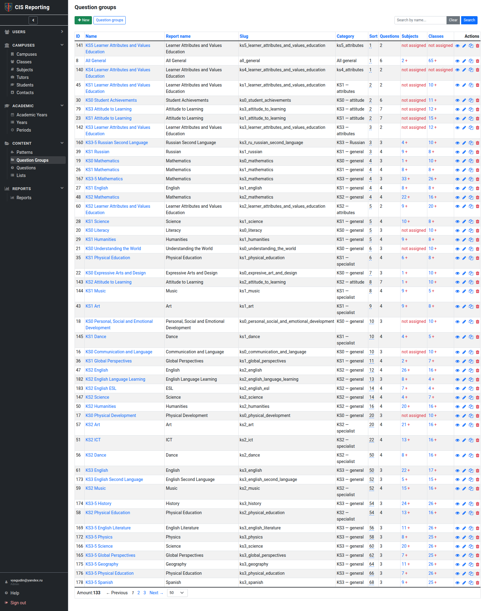
Task: Collapse the Reports sidebar section
Action: pyautogui.click(x=62, y=188)
